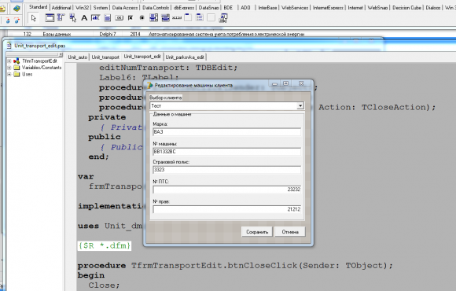
Task: Select the RadioButton component icon
Action: tap(142, 18)
